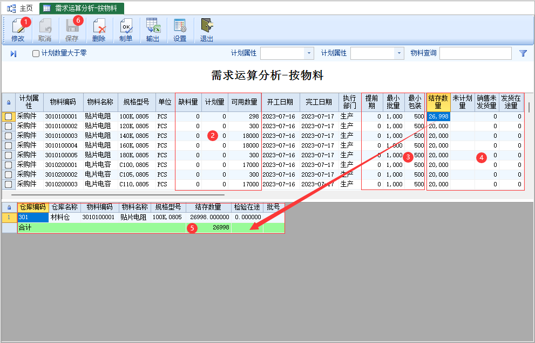This screenshot has width=535, height=343.
Task: Click the 缺料量 column header
Action: [188, 102]
